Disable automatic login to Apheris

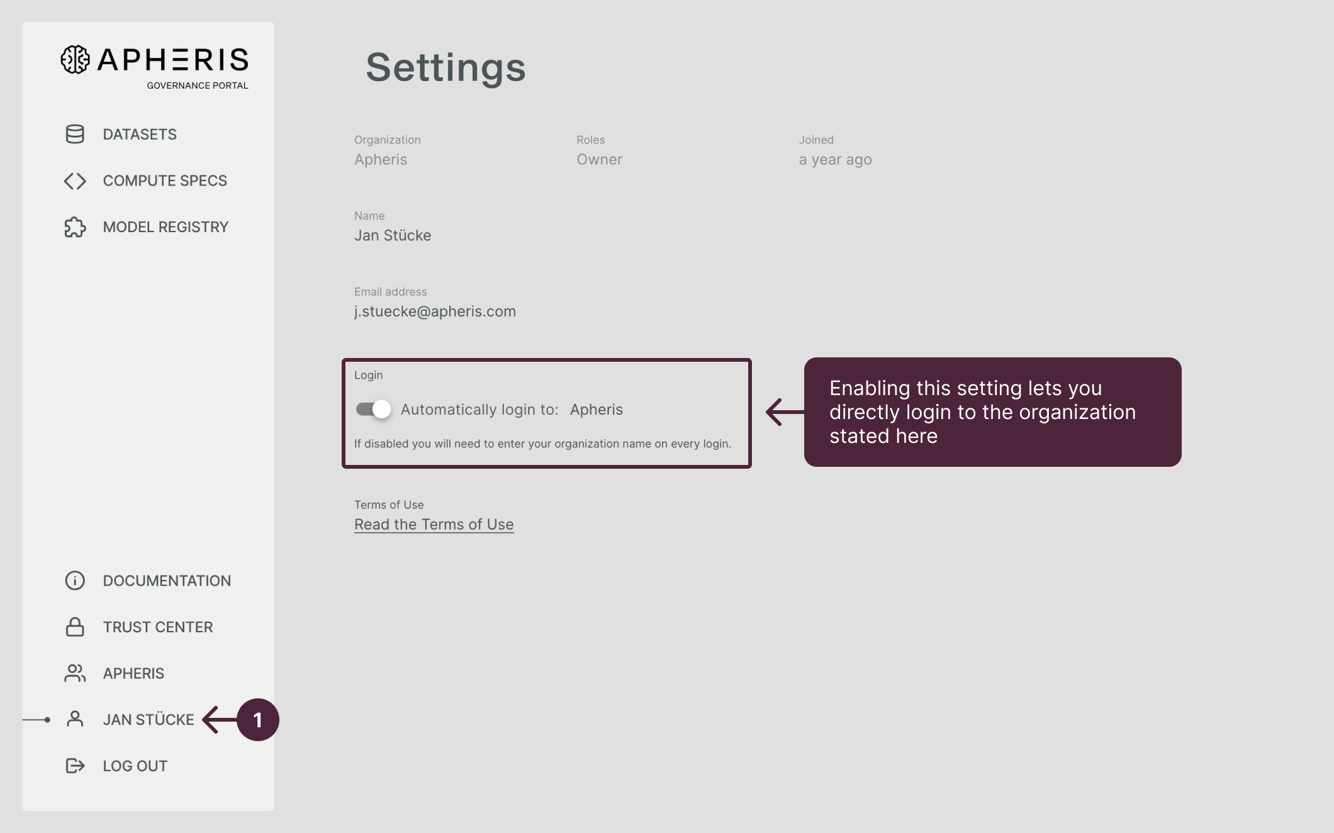pyautogui.click(x=373, y=409)
